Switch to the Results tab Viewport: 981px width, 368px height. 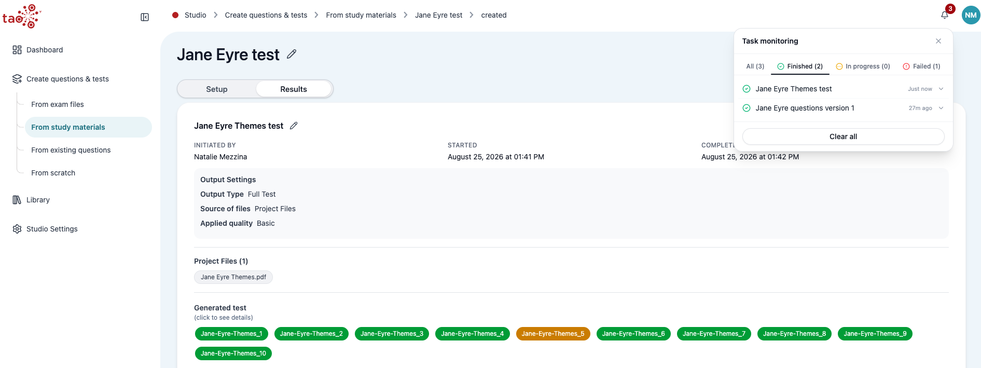294,89
